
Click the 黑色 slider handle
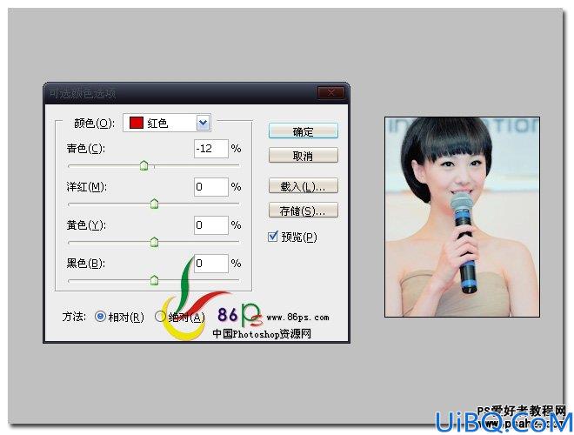click(155, 280)
